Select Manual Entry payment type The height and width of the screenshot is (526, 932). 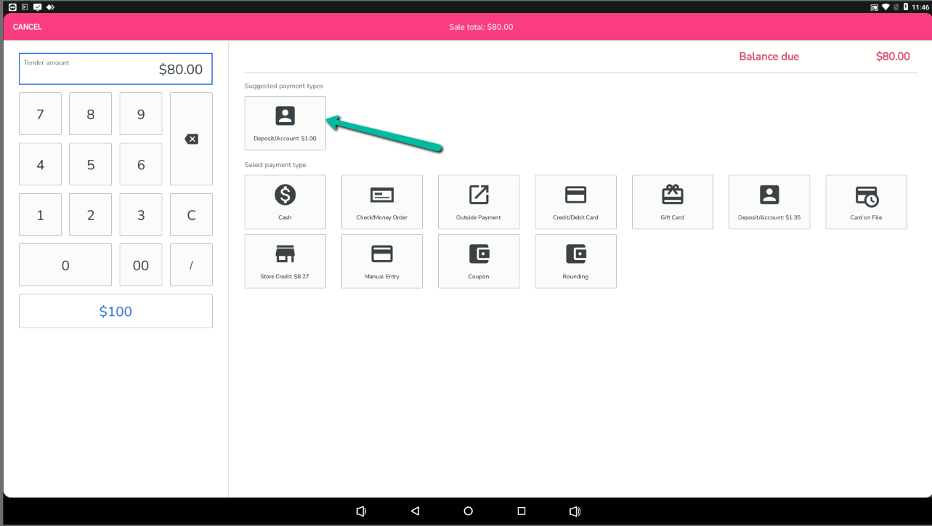pyautogui.click(x=381, y=261)
